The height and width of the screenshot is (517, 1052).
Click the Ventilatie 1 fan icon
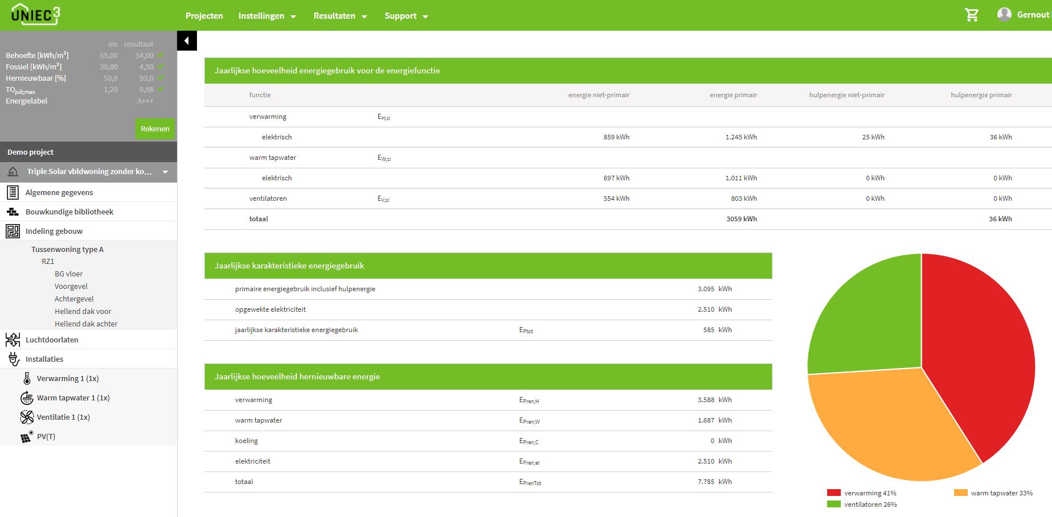(27, 417)
